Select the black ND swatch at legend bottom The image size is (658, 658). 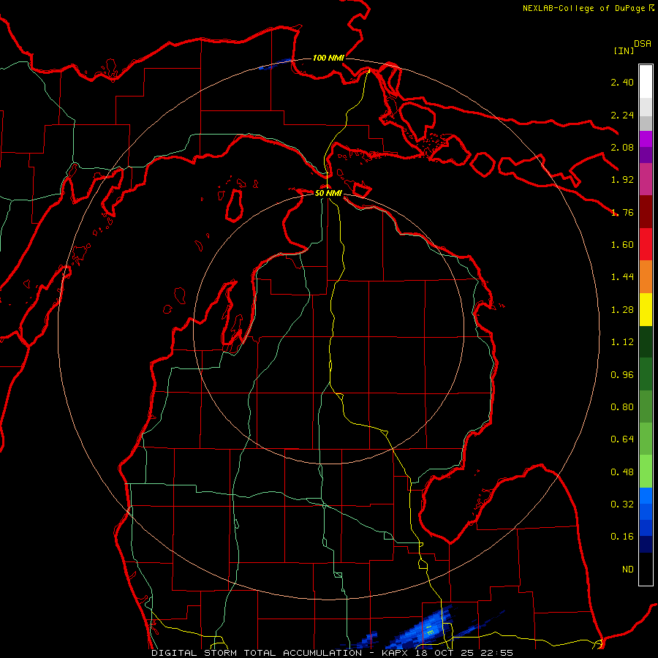pos(646,569)
